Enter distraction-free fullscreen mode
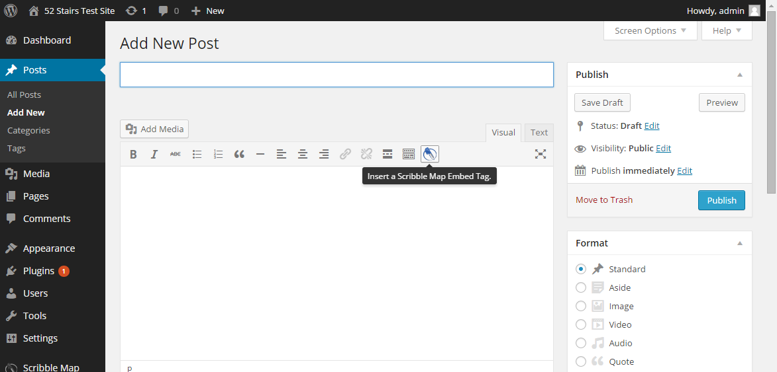 (x=541, y=154)
